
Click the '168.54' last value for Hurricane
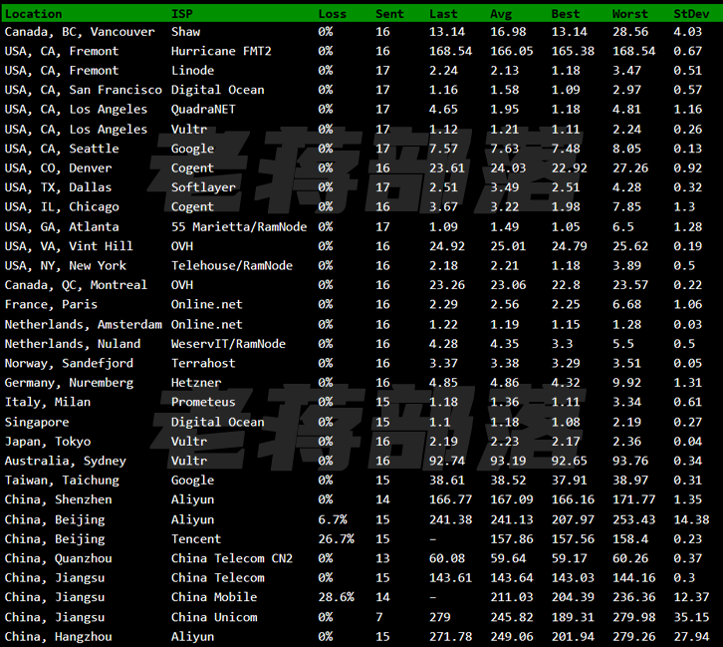(x=450, y=51)
